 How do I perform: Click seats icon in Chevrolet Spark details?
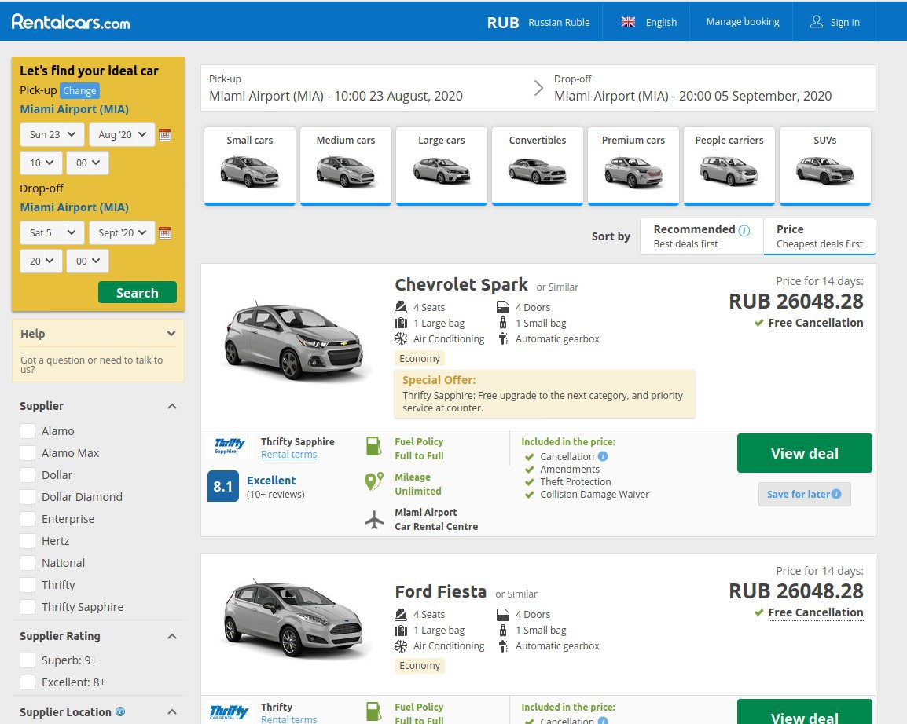(401, 307)
